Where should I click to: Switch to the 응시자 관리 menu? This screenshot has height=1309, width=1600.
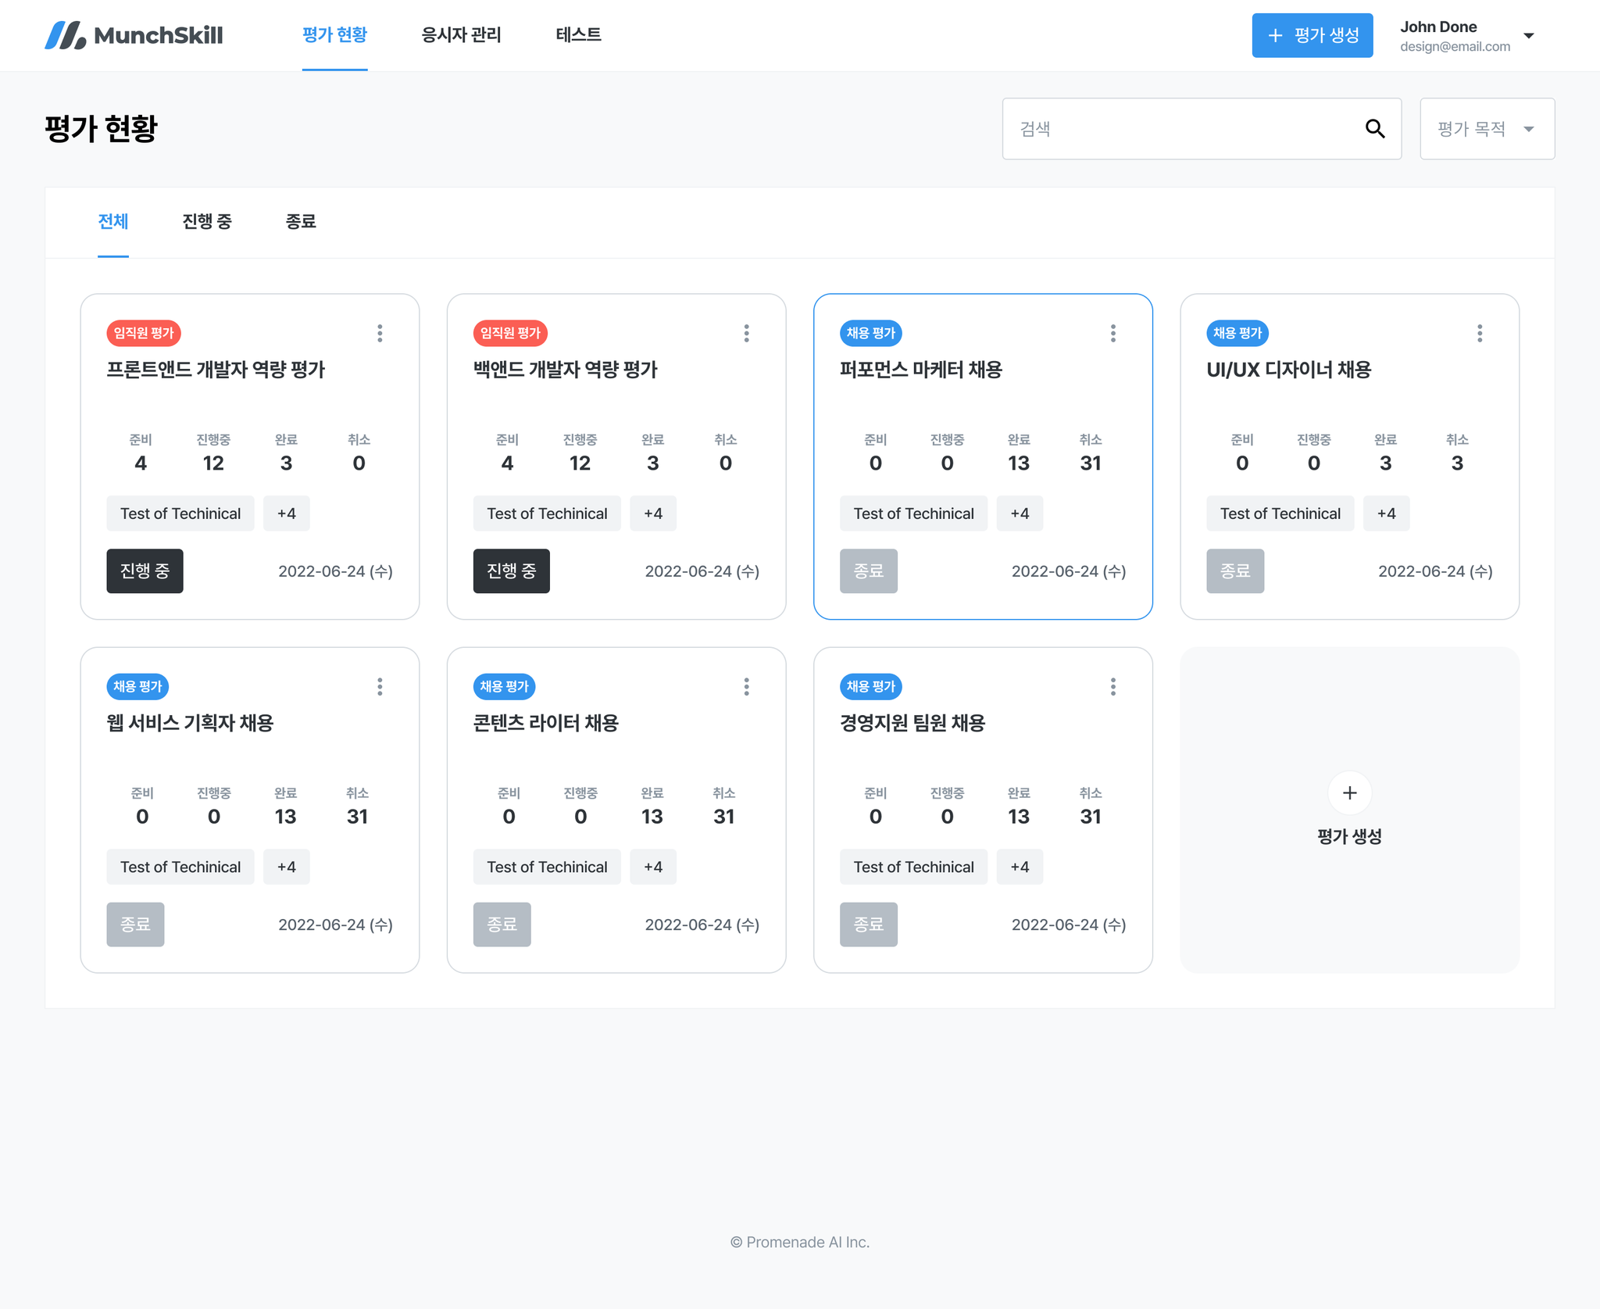coord(461,35)
